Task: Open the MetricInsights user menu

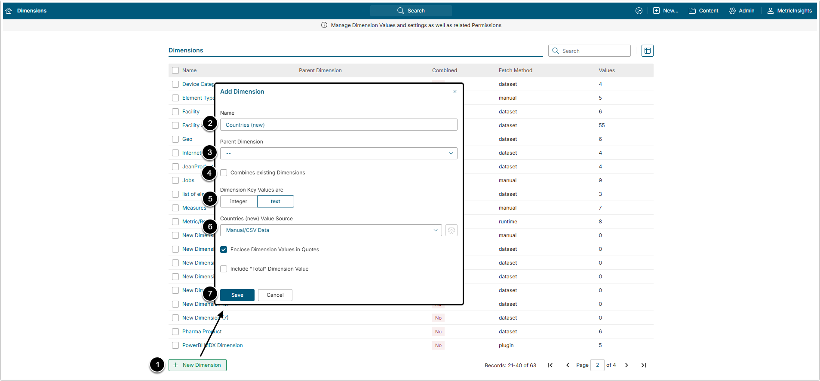Action: point(790,11)
